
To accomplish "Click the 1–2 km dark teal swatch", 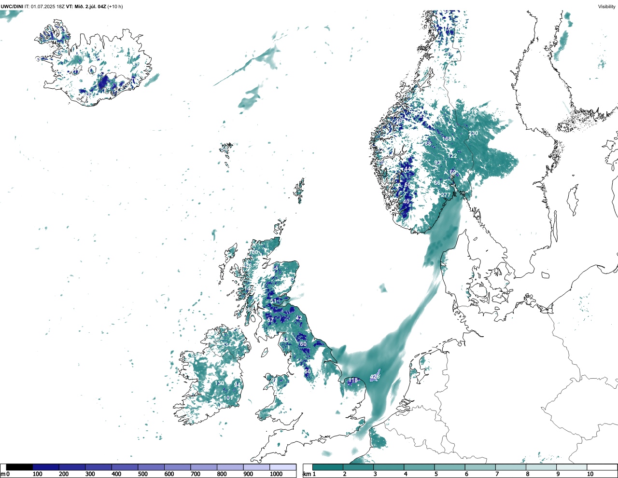I will tap(328, 467).
